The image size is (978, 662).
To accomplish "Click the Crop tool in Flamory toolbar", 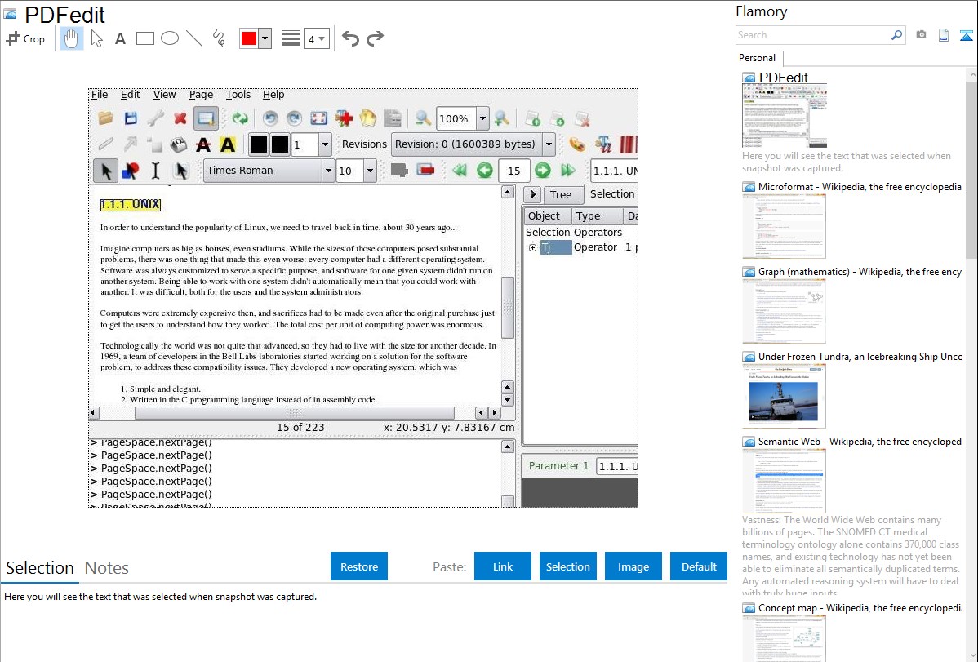I will 25,38.
